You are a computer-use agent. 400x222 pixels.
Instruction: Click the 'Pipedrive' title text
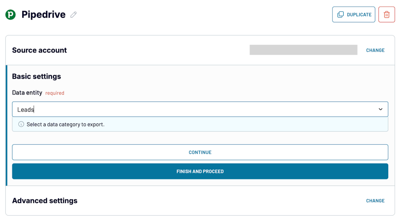(43, 14)
